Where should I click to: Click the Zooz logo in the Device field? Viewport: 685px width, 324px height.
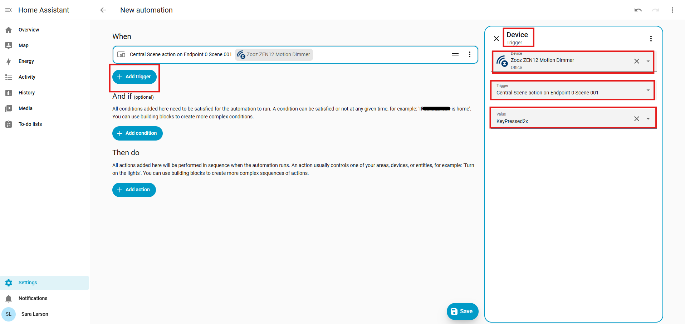502,61
